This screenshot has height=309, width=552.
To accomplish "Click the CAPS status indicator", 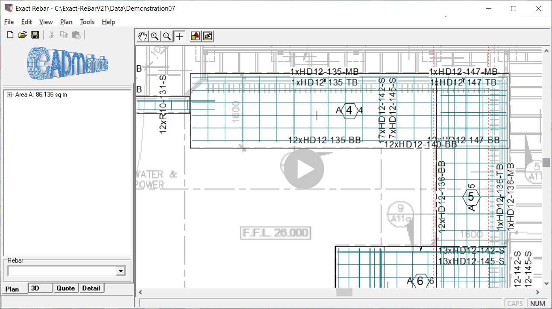I will (x=515, y=303).
